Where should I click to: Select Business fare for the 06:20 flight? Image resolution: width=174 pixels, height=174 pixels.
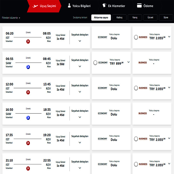136,37
